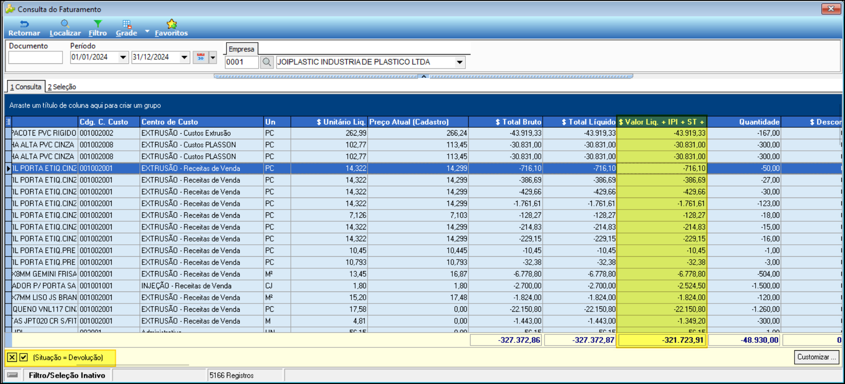The height and width of the screenshot is (384, 845).
Task: Click the cost code 001002002 cell
Action: [109, 133]
